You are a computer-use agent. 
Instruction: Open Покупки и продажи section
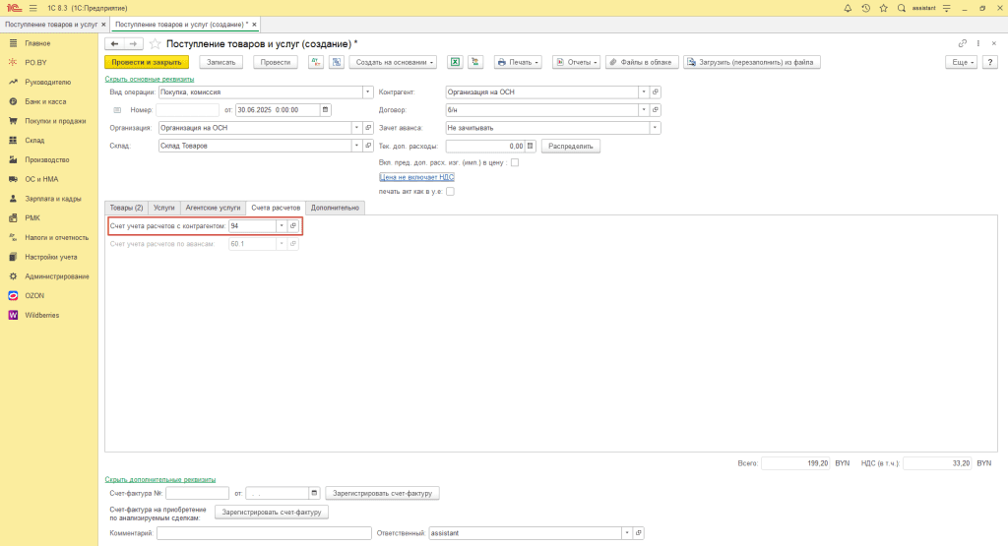[55, 121]
